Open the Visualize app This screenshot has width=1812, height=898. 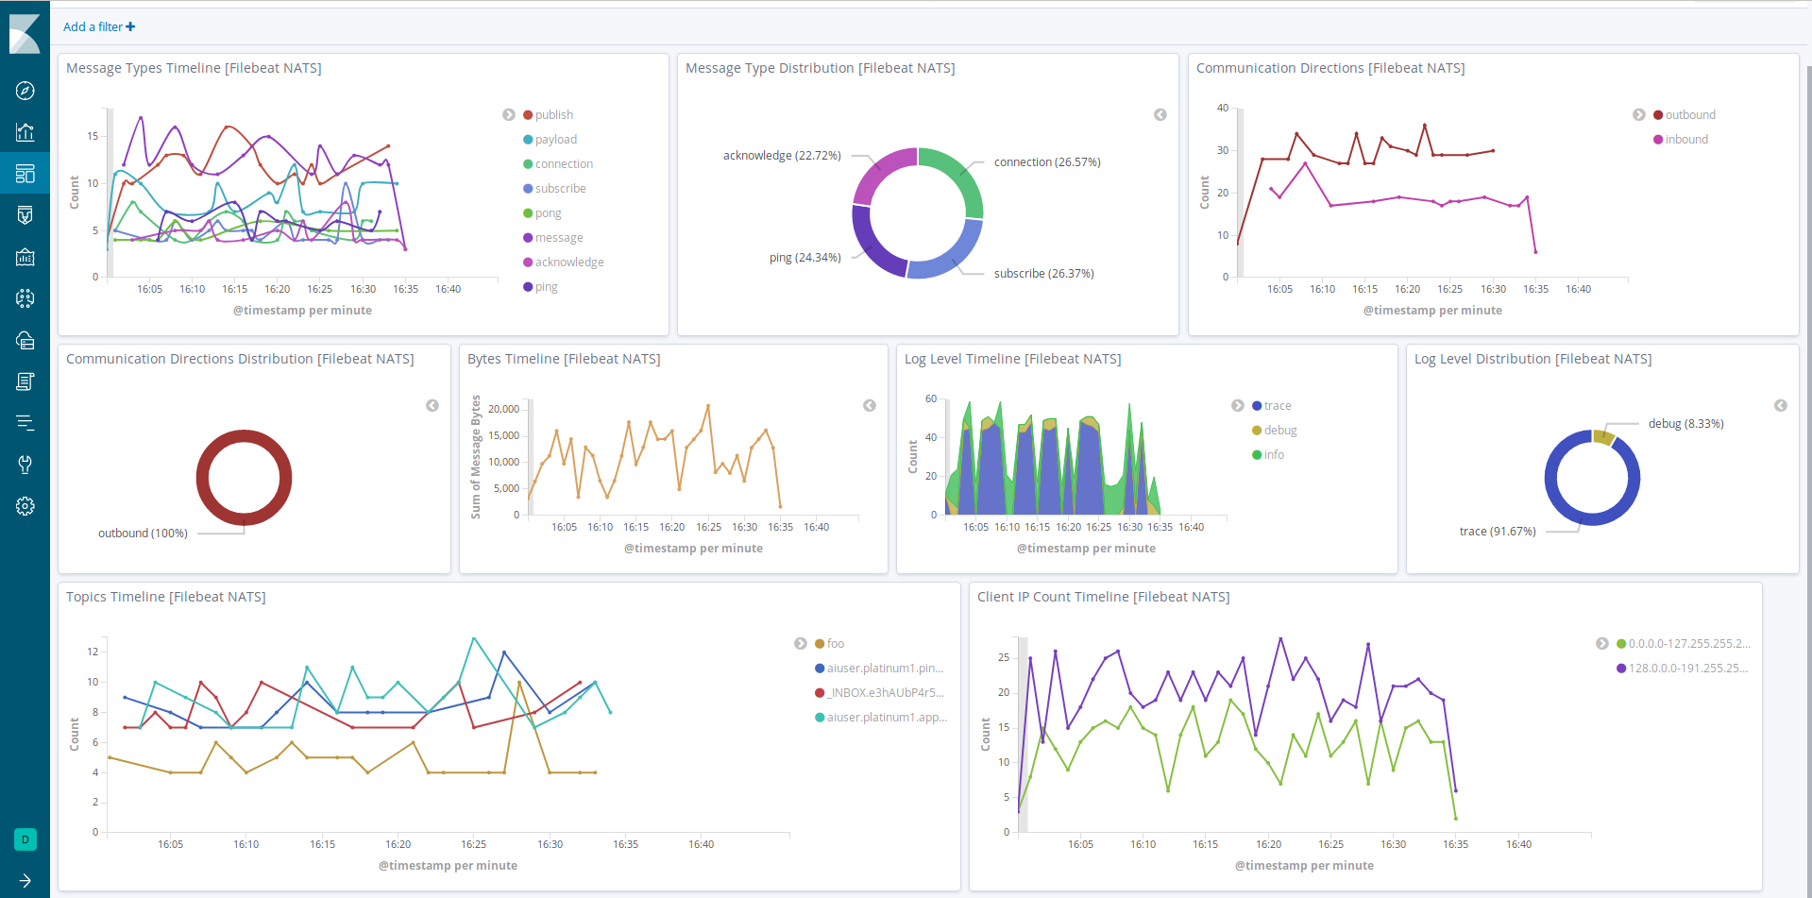(x=25, y=132)
